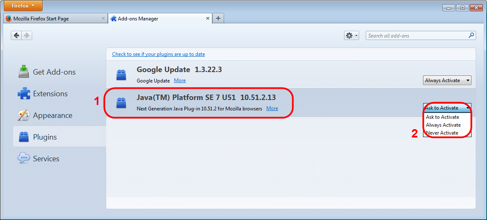Choose Always Activate in Java dropdown list
487x220 pixels.
click(x=443, y=125)
